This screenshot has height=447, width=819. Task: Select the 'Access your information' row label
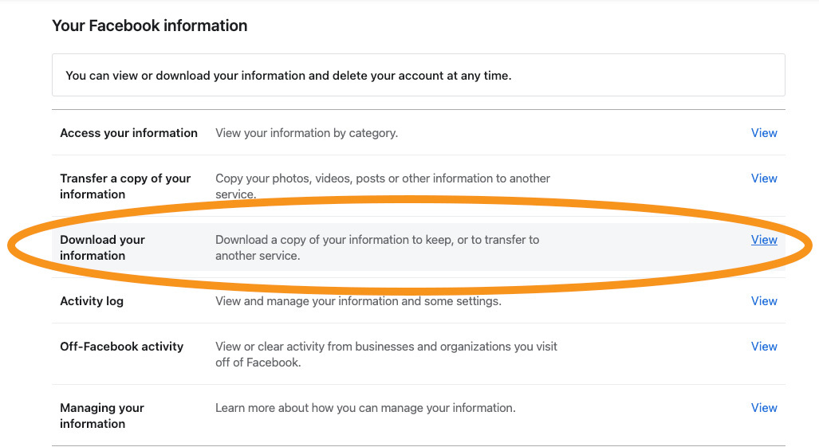coord(128,133)
